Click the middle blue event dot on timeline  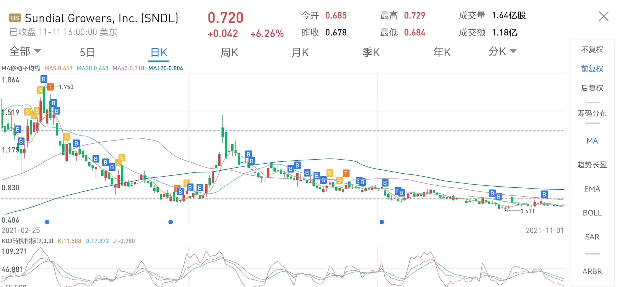(170, 222)
